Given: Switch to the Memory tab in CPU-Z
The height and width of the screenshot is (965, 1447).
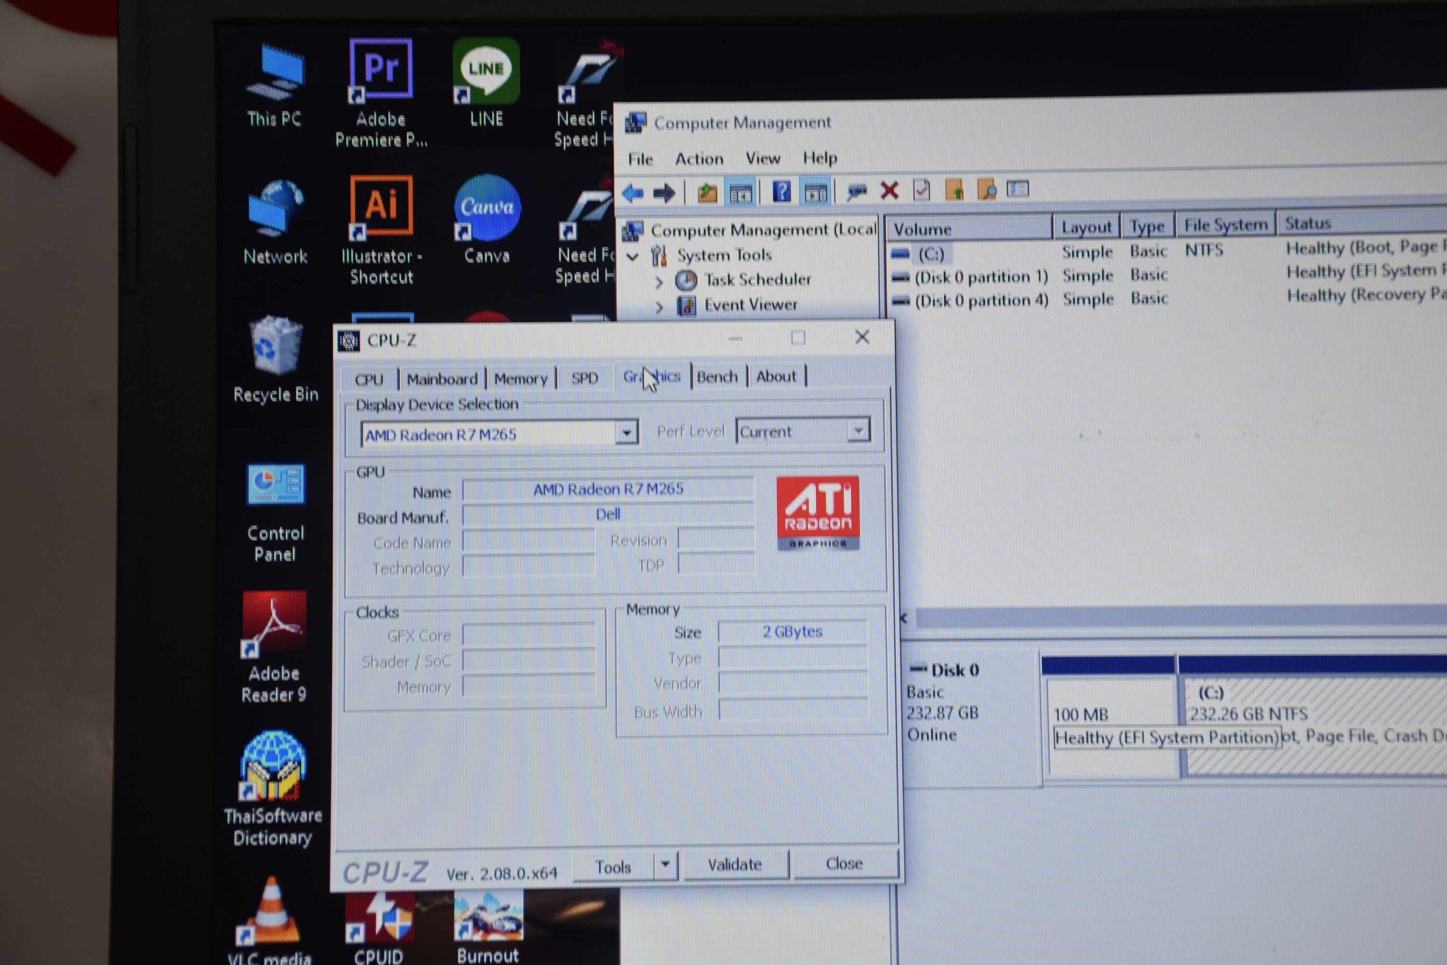Looking at the screenshot, I should (521, 378).
